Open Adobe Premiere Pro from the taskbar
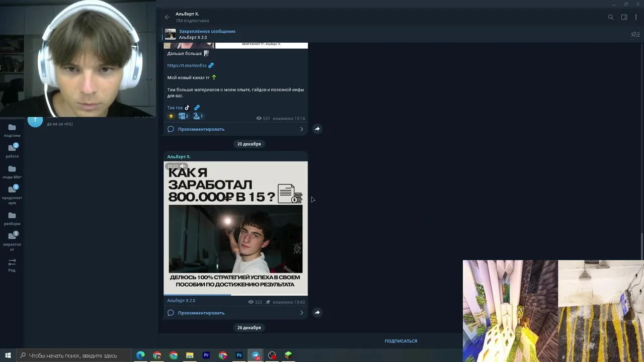 click(206, 355)
